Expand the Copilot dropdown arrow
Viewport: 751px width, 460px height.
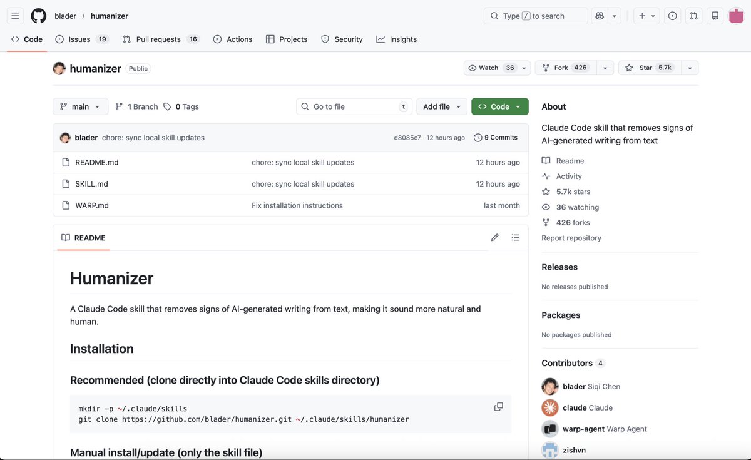(615, 16)
